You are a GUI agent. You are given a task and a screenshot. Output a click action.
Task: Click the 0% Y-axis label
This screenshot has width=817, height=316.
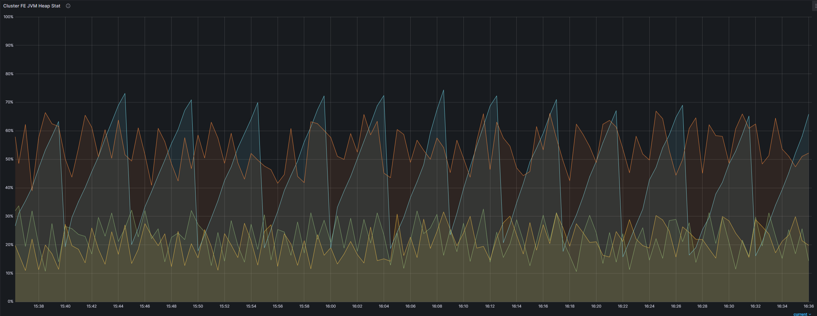[x=10, y=301]
